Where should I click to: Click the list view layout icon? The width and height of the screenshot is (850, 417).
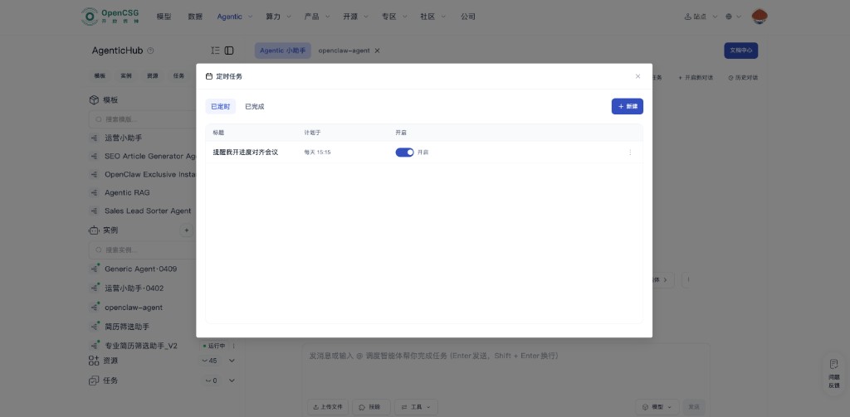point(215,51)
